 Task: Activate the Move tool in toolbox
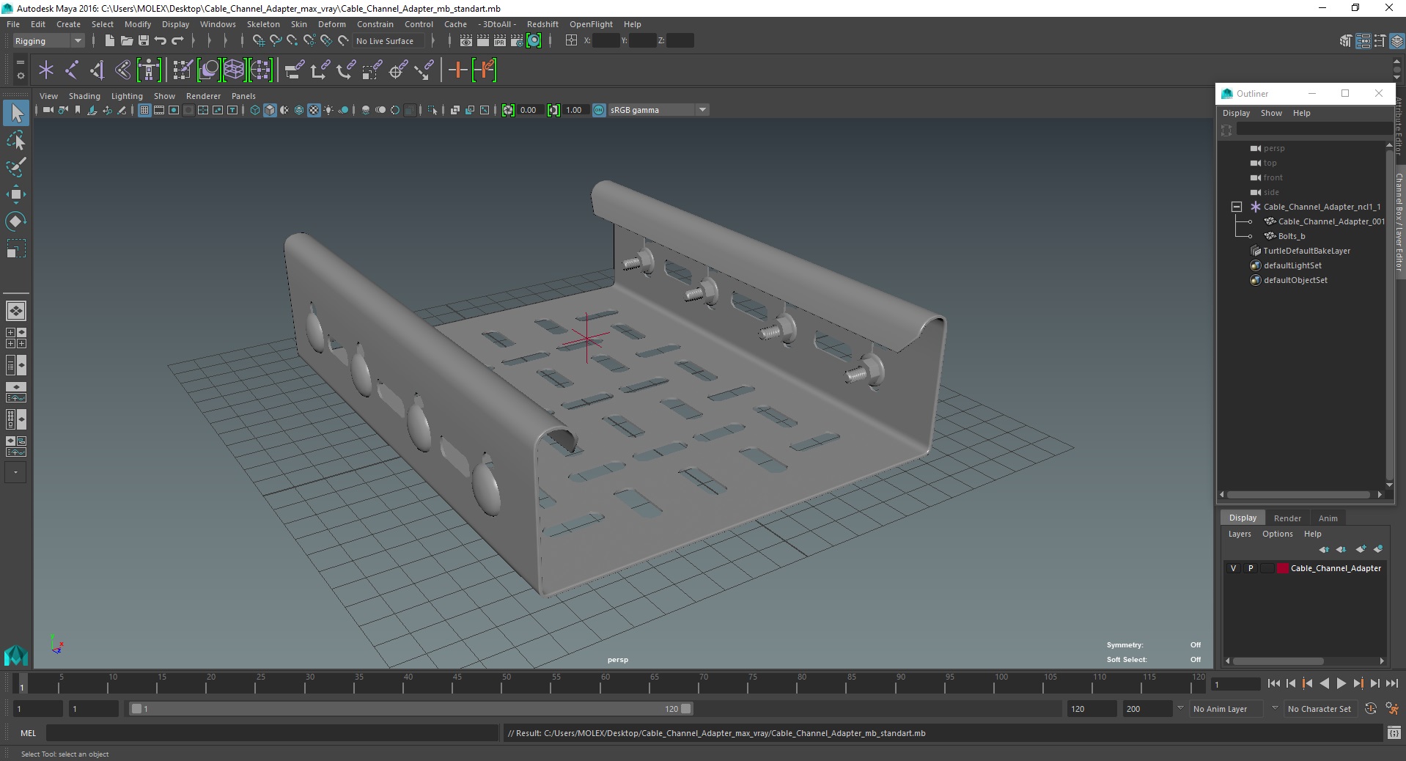click(16, 194)
